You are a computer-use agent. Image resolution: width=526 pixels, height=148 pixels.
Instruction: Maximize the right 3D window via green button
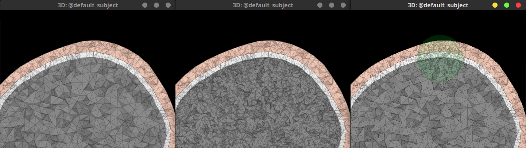pos(506,5)
